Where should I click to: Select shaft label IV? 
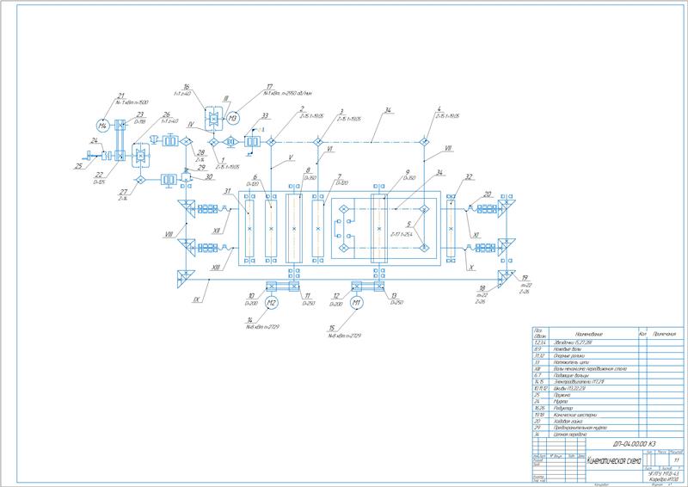tap(190, 125)
